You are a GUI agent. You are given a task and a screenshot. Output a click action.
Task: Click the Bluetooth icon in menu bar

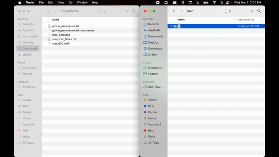click(x=197, y=3)
